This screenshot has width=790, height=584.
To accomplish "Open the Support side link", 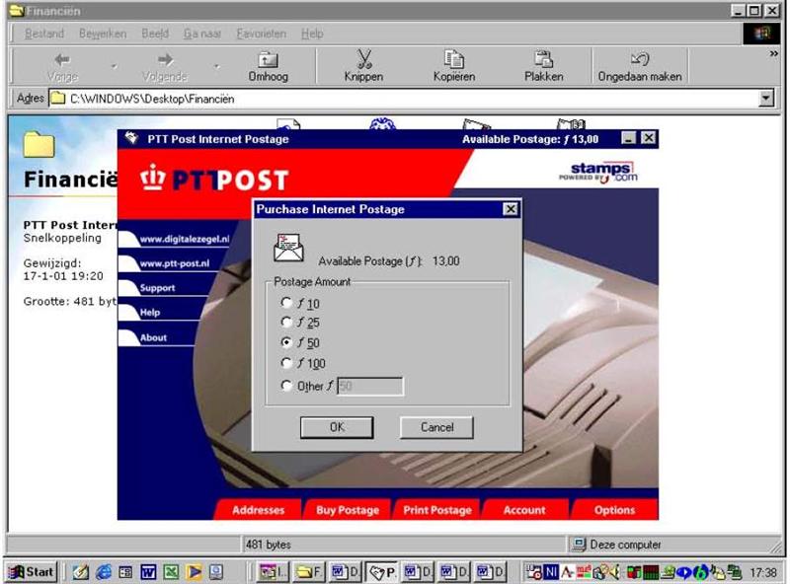I will [x=157, y=288].
